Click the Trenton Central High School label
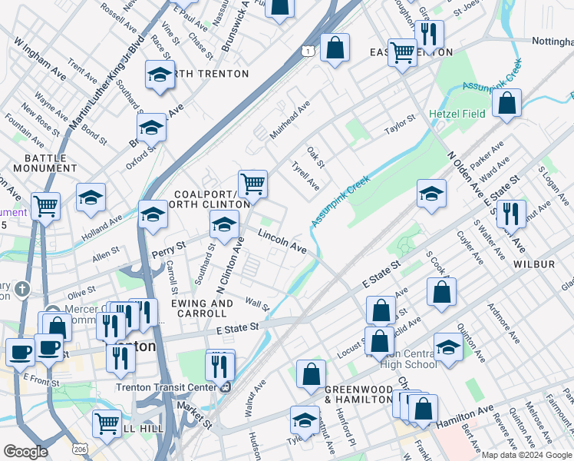This screenshot has width=574, height=461. tap(408, 359)
